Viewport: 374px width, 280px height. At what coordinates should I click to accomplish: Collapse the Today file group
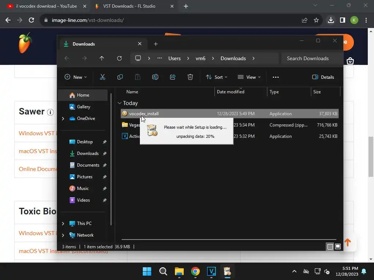[119, 103]
